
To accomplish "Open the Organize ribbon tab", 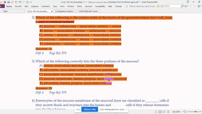I will [35, 6].
